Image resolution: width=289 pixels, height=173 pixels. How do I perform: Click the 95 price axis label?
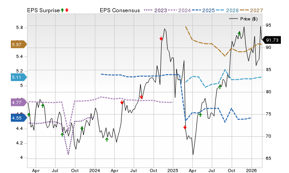tap(268, 25)
